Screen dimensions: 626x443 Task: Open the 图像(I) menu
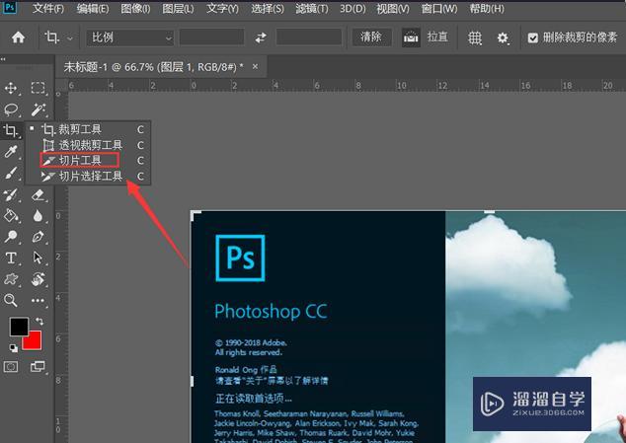135,8
